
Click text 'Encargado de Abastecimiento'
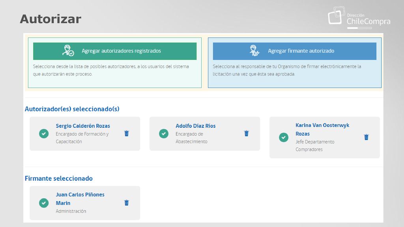tap(191, 138)
